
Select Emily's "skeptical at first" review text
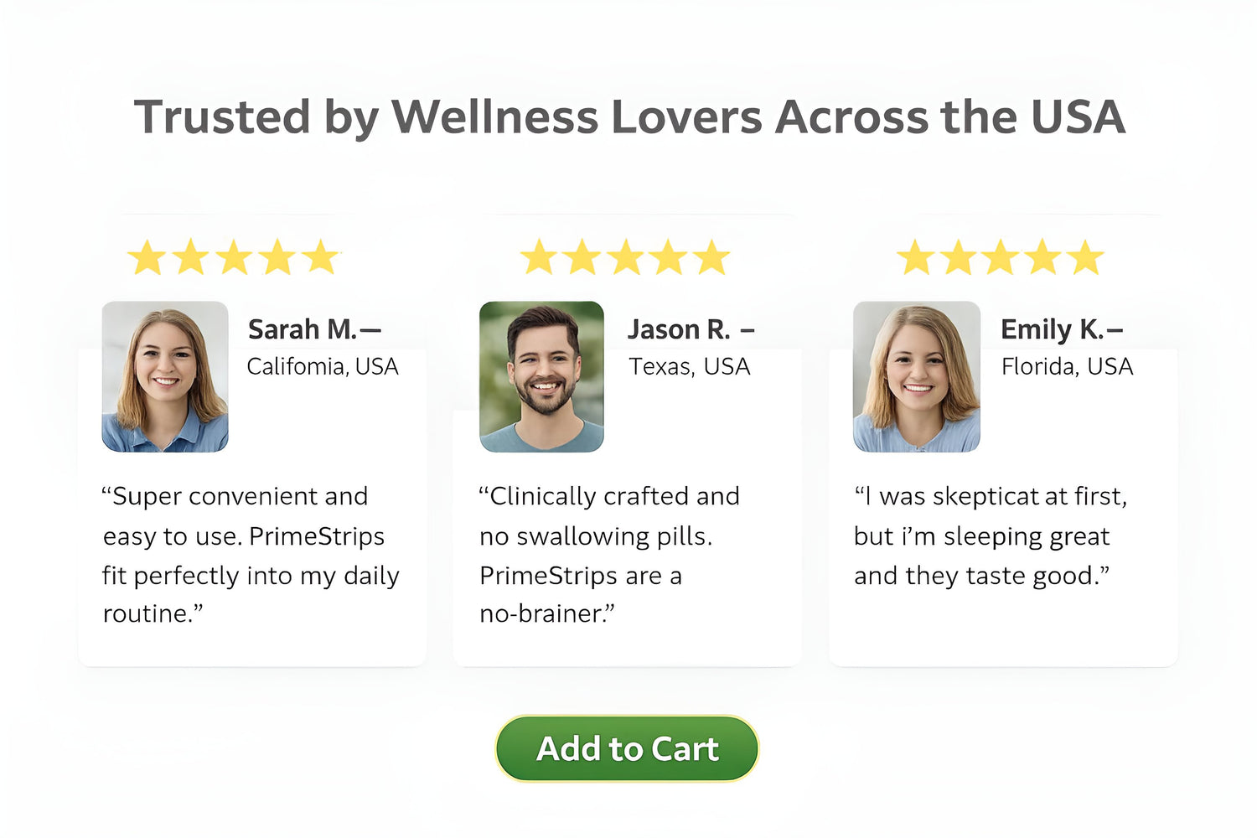tap(990, 536)
